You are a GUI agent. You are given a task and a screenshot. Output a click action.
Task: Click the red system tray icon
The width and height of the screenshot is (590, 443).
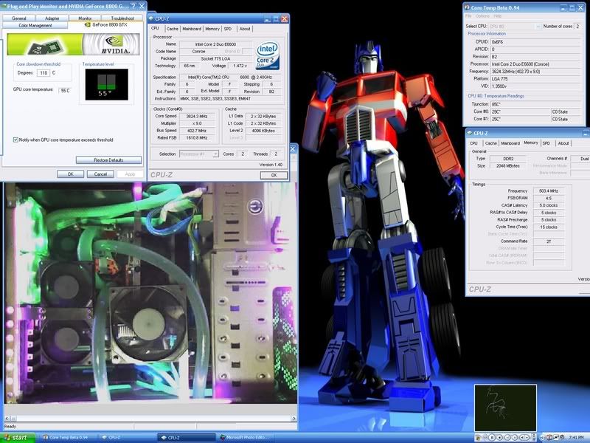tap(549, 437)
